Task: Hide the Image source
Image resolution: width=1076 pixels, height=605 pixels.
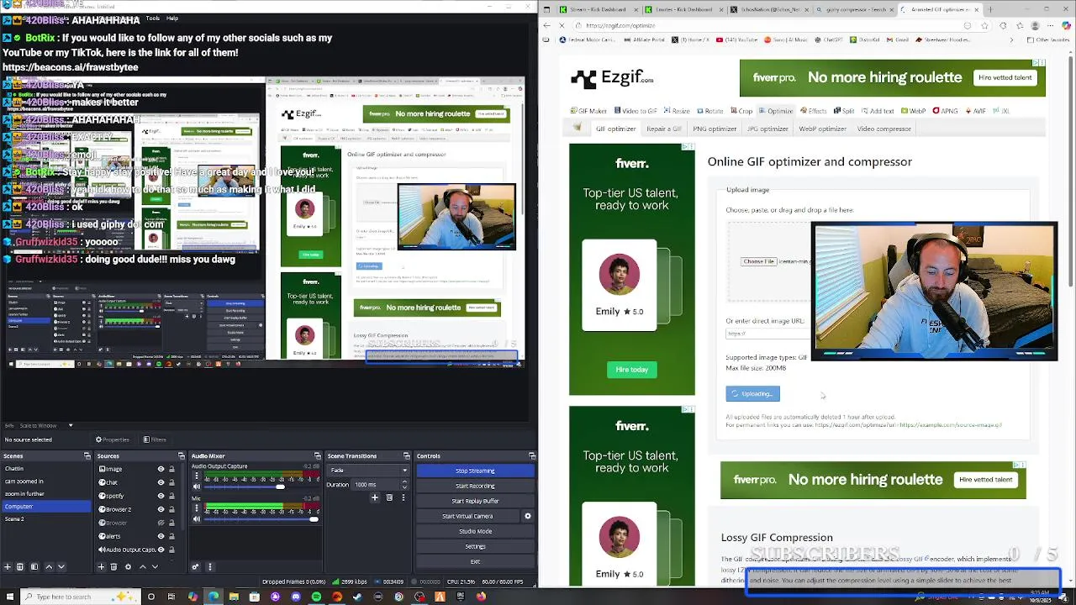Action: (x=161, y=469)
